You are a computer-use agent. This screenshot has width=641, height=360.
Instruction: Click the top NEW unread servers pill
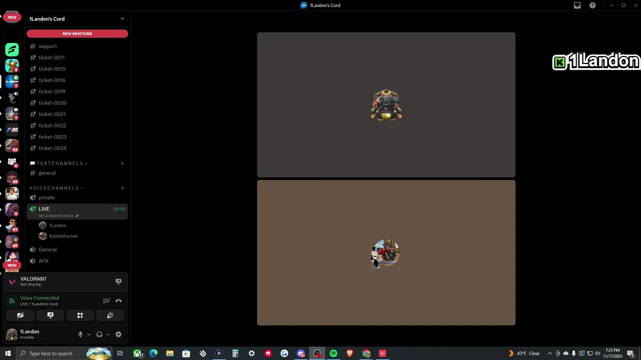pos(12,17)
